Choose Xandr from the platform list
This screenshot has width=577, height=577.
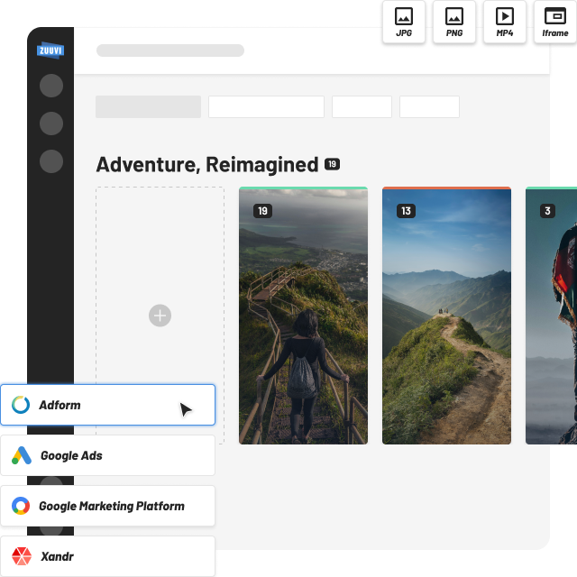click(x=107, y=555)
